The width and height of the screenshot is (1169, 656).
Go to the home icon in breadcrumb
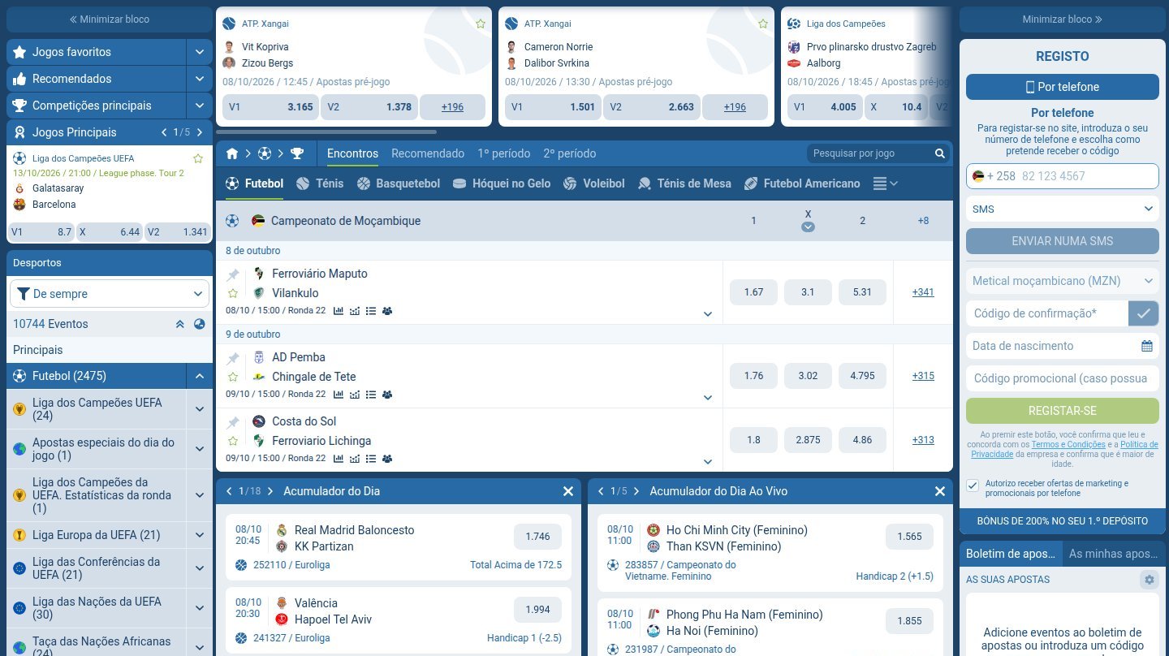(x=232, y=153)
